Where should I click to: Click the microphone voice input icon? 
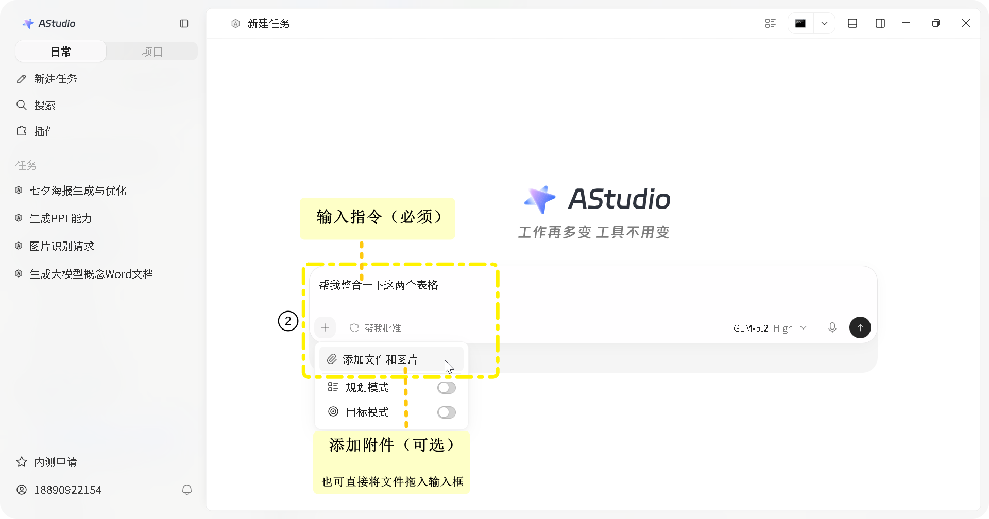[x=832, y=327]
